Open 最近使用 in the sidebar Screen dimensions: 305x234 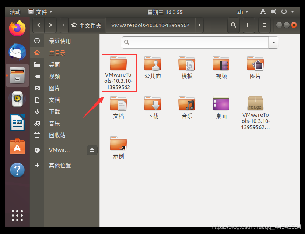[64, 41]
